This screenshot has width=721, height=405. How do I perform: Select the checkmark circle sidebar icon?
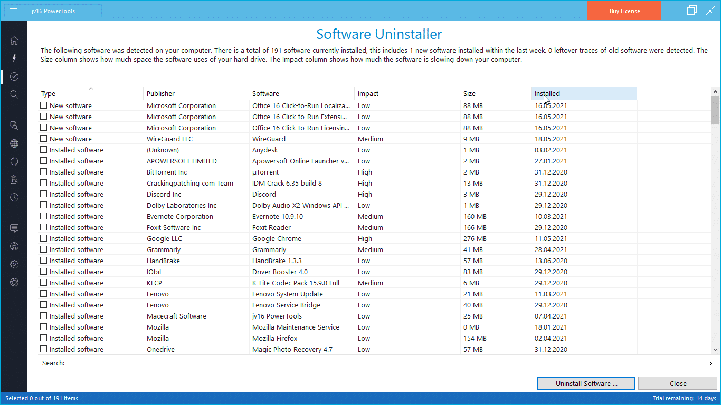(14, 76)
